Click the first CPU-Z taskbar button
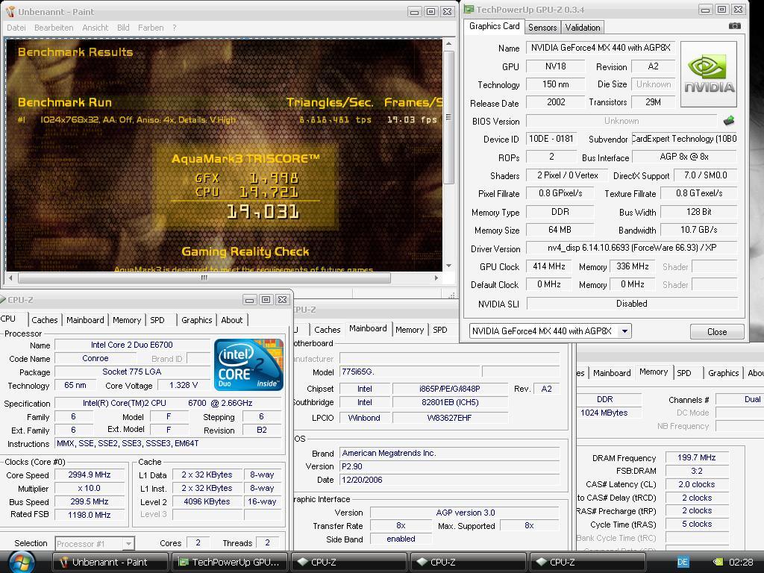Screen dimensions: 764x573 (x=349, y=563)
